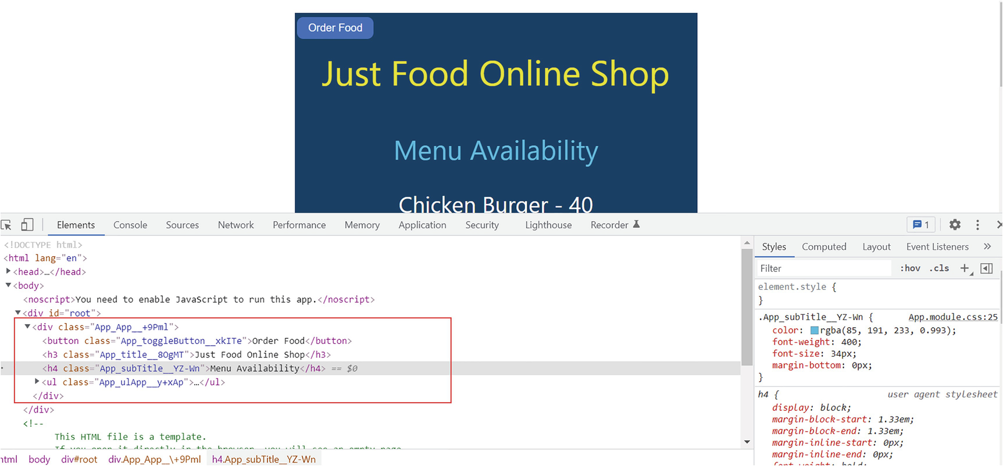The image size is (1003, 466).
Task: Open the issues counter badge
Action: coord(921,225)
